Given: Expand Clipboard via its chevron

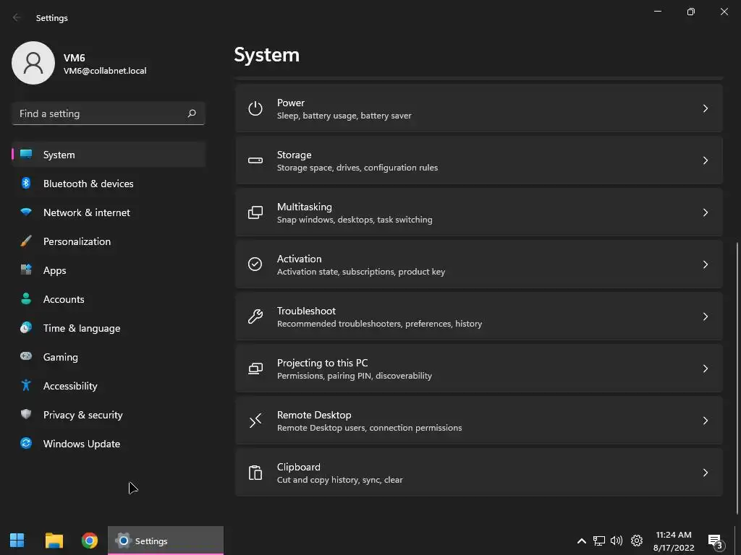Looking at the screenshot, I should pyautogui.click(x=705, y=473).
